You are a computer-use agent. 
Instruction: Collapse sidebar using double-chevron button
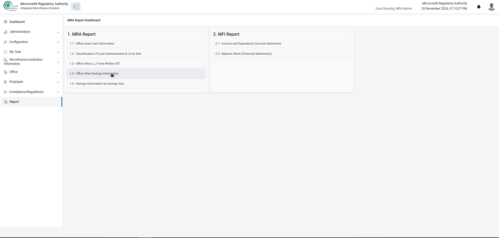click(x=75, y=7)
